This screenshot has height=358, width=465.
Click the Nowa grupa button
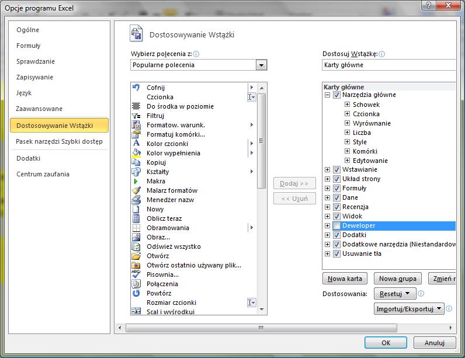coord(397,279)
